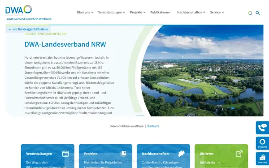Expand the Nachbarschaften menu chevron

[204, 13]
